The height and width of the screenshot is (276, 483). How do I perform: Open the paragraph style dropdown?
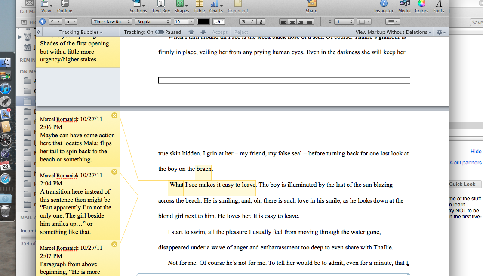pyautogui.click(x=55, y=22)
